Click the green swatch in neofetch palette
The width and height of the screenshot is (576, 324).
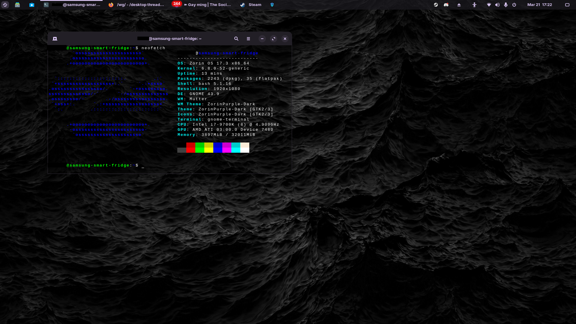[x=200, y=148]
